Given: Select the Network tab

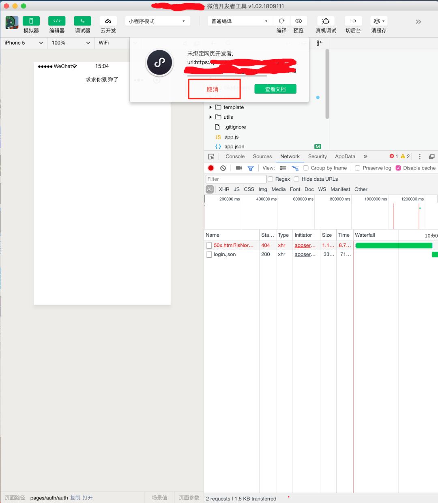Looking at the screenshot, I should [290, 156].
